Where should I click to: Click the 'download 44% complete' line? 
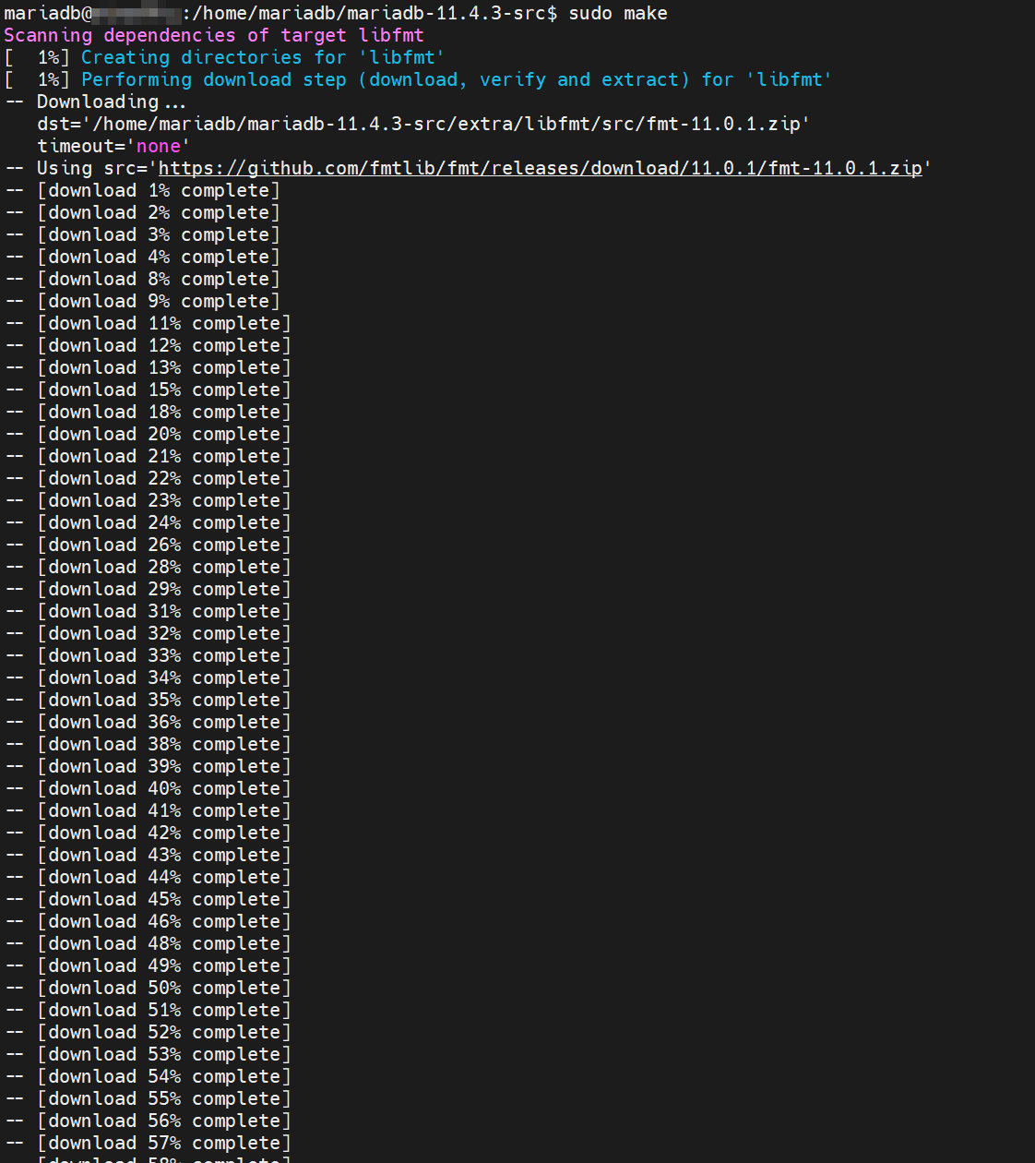[149, 878]
